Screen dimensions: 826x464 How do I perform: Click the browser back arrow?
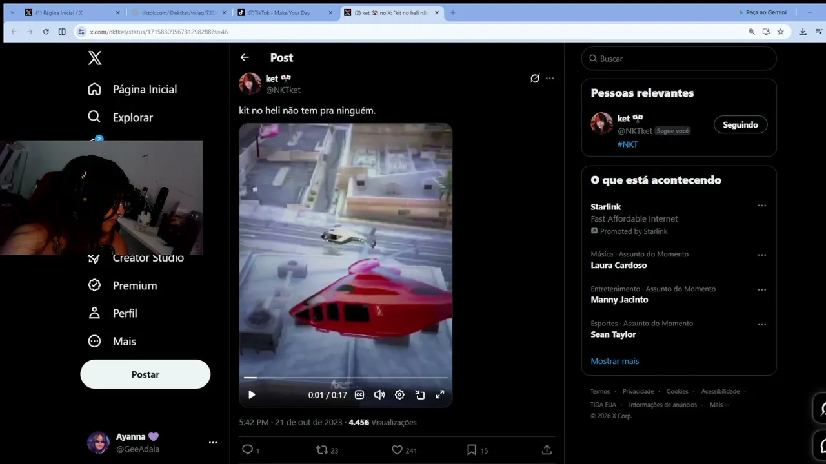click(14, 32)
